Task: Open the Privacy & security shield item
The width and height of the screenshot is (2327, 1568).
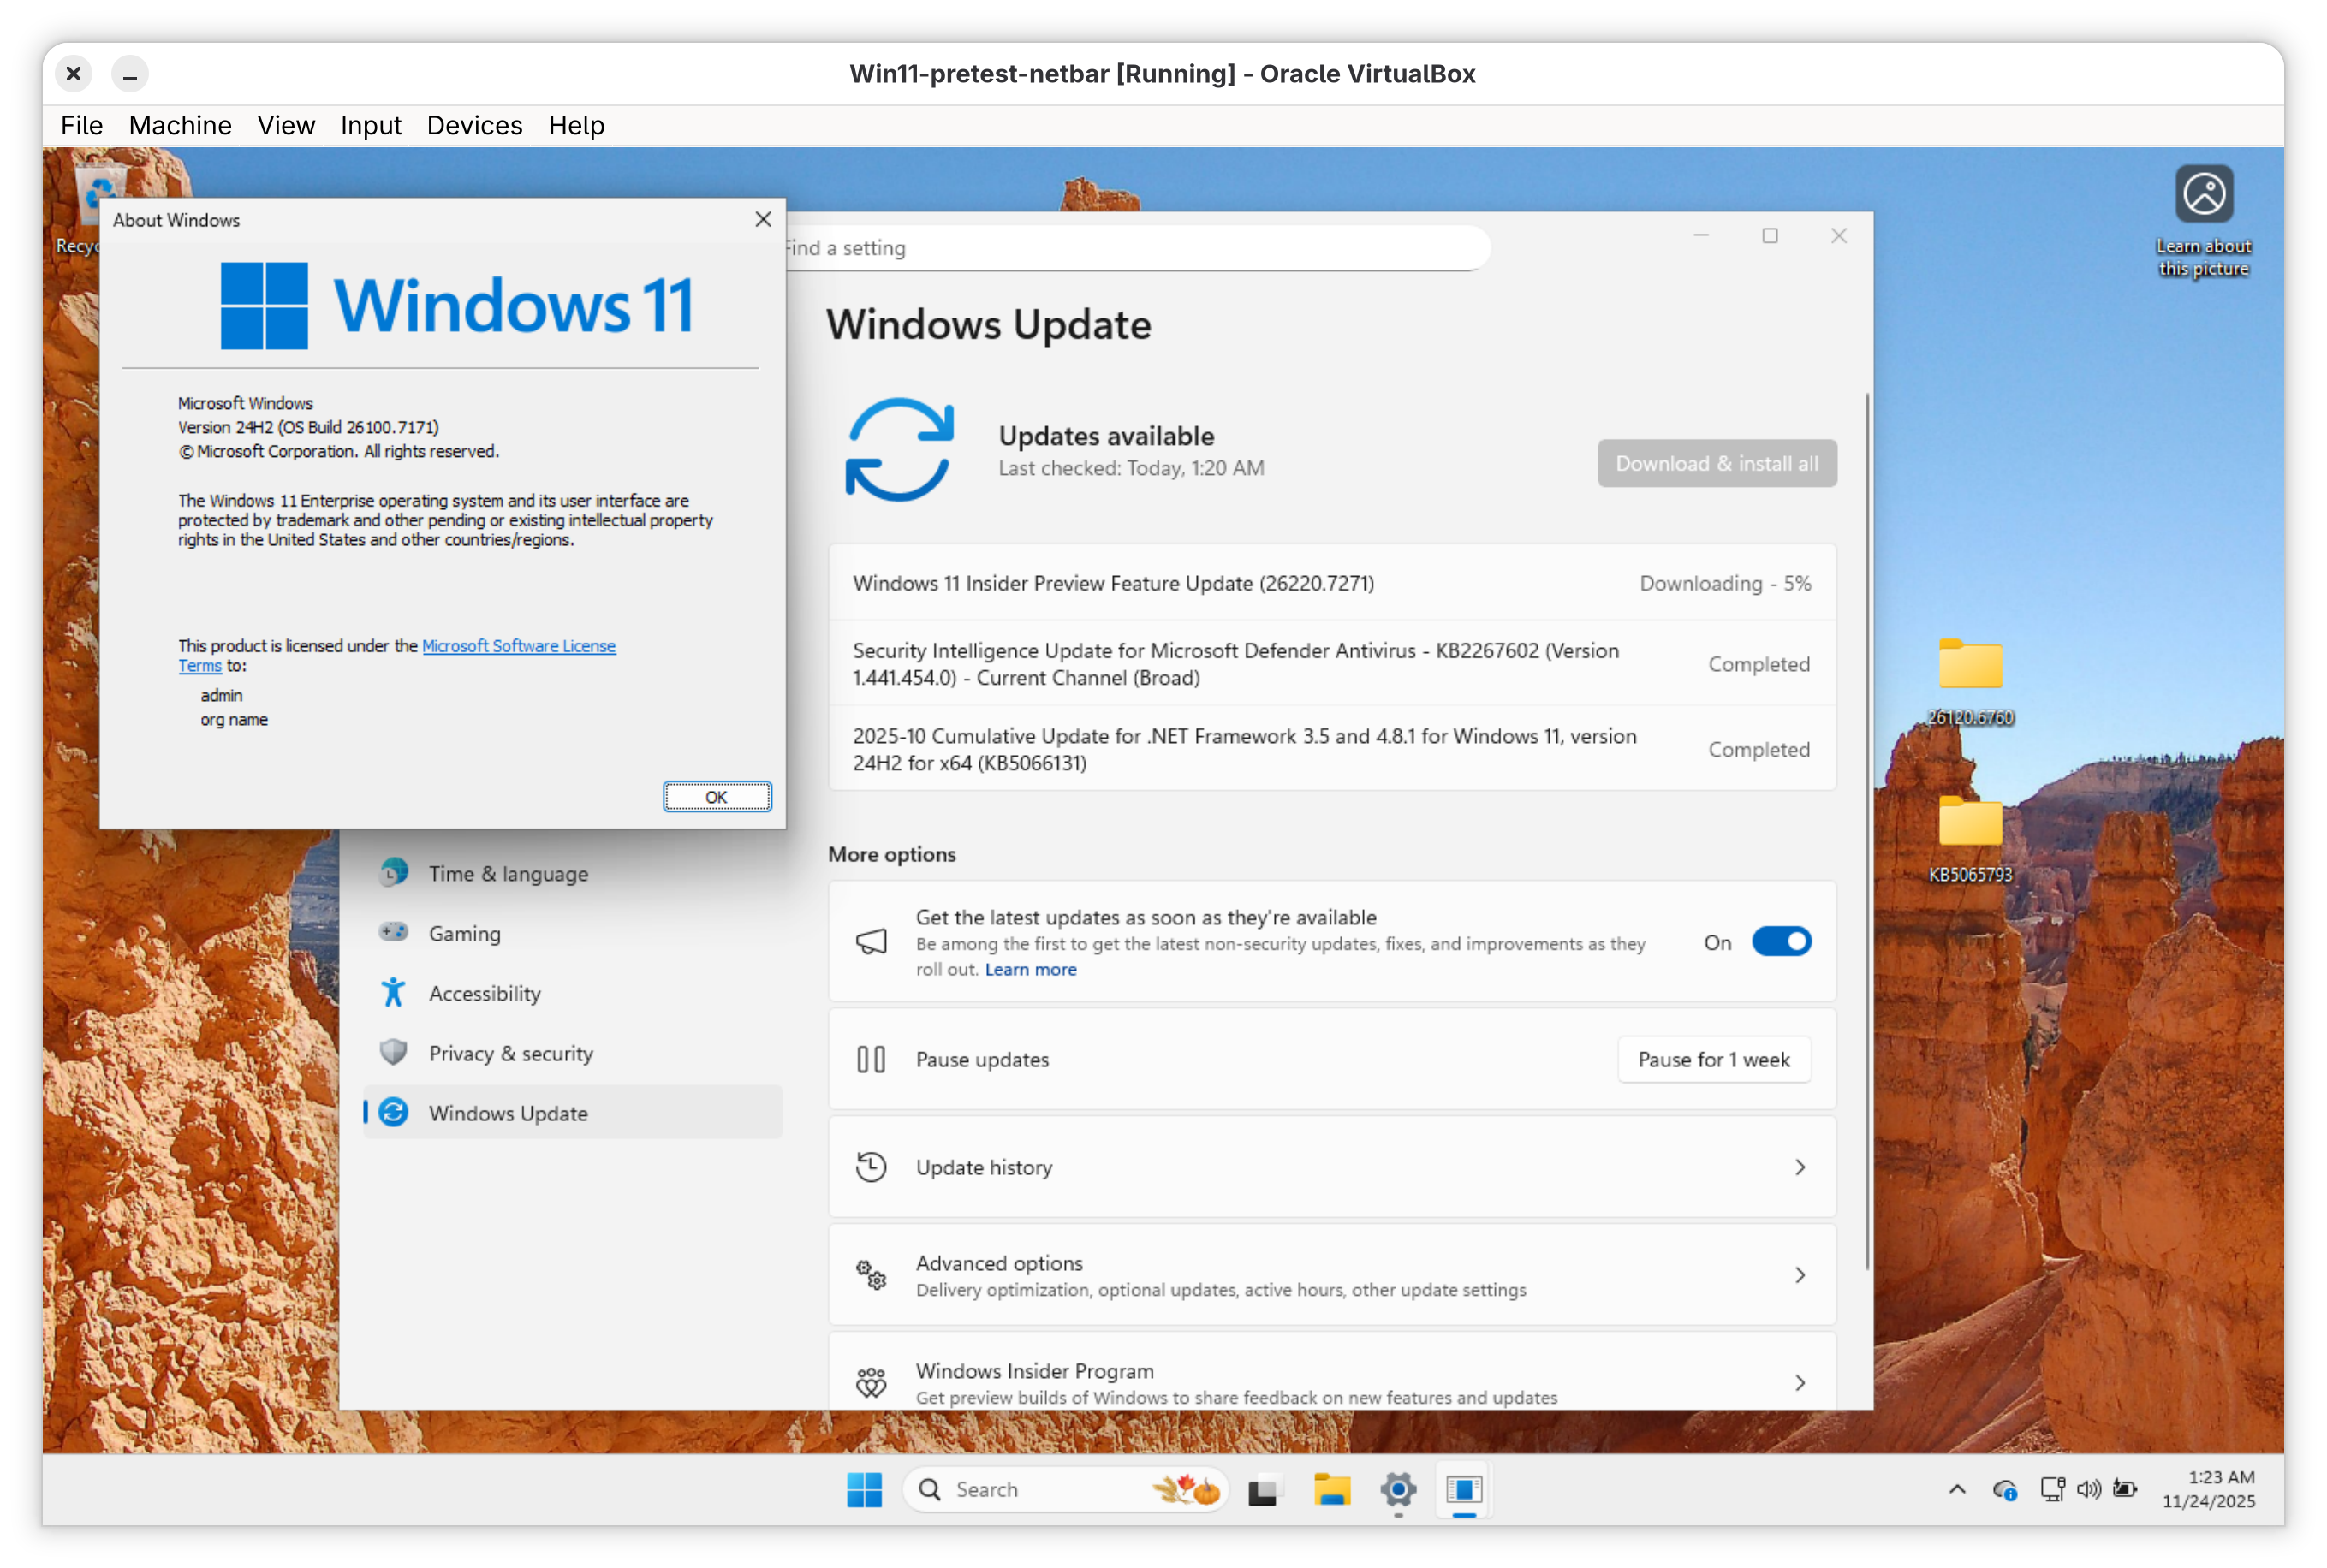Action: pos(510,1053)
